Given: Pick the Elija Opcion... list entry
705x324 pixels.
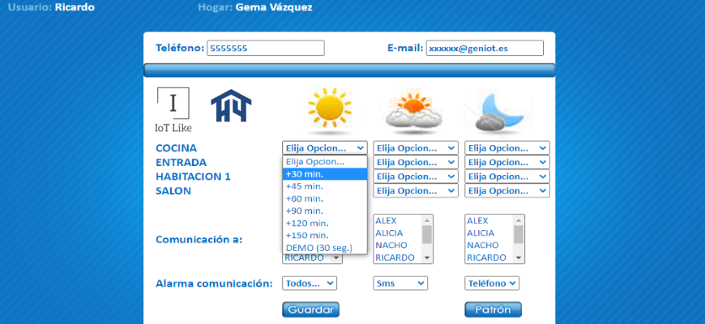Looking at the screenshot, I should [325, 162].
